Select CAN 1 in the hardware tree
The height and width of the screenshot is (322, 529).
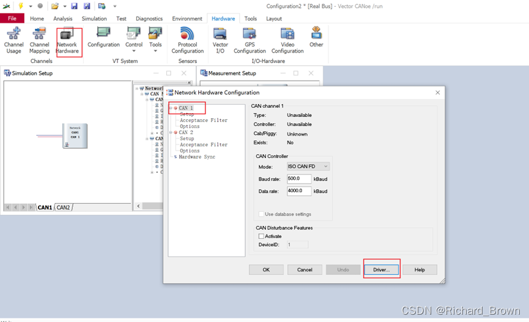tap(186, 108)
